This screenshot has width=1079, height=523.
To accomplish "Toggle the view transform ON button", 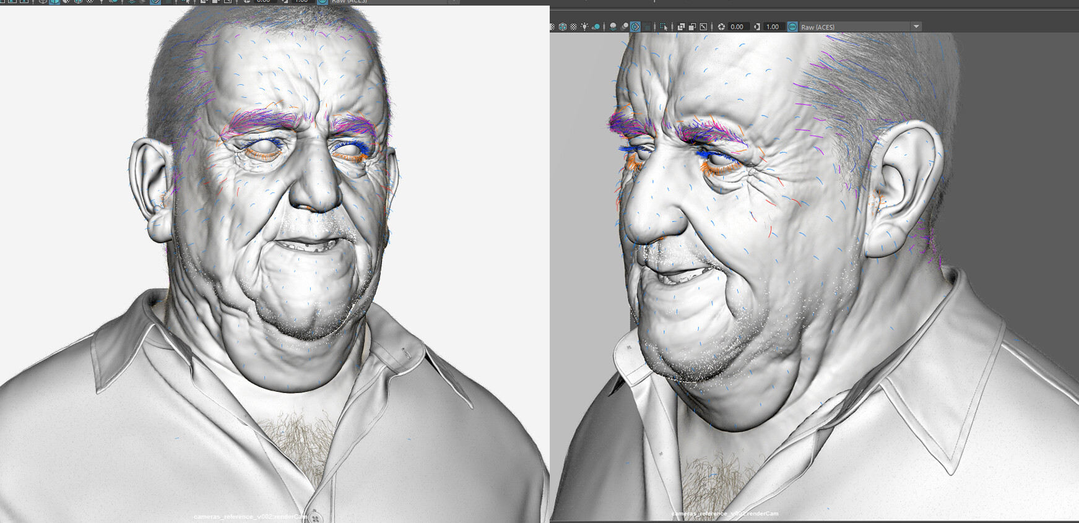I will (x=792, y=27).
